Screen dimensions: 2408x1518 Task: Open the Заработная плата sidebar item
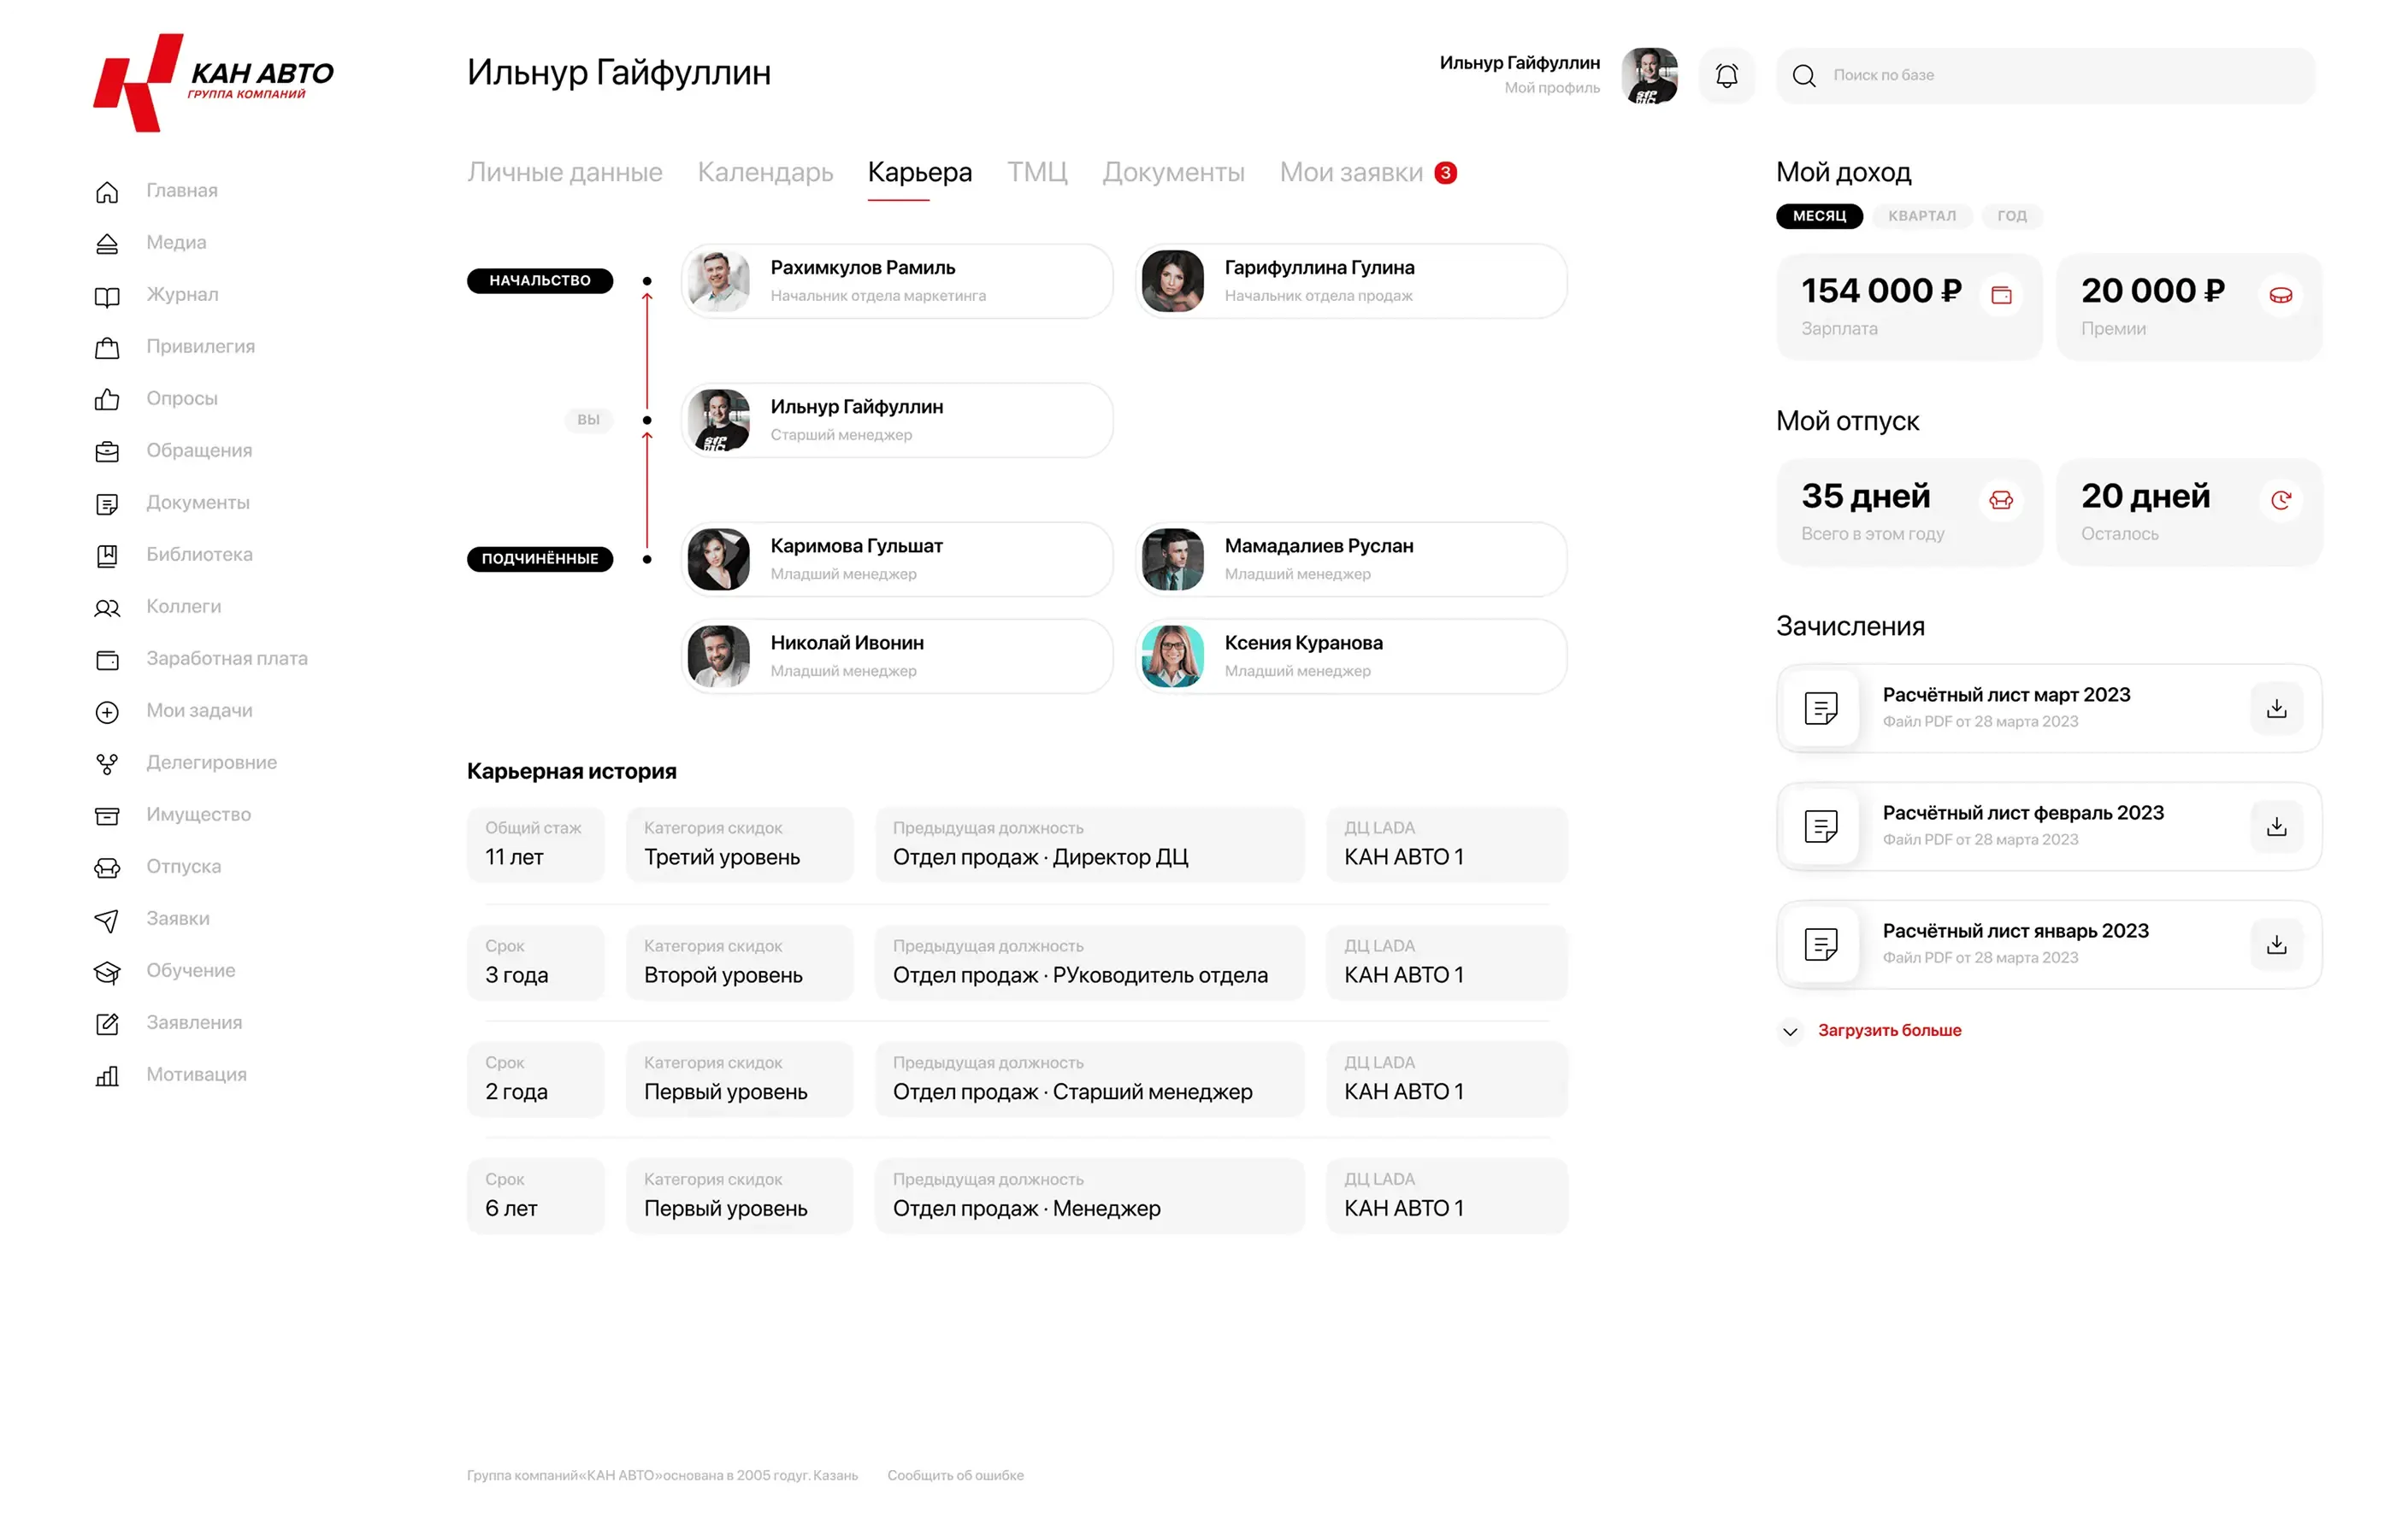[x=226, y=658]
